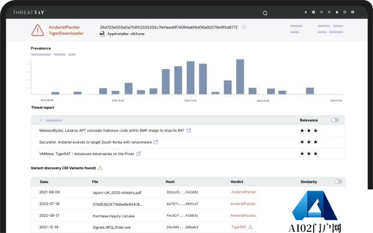The height and width of the screenshot is (233, 373).
Task: Click the Prevalence section heading
Action: (x=41, y=48)
